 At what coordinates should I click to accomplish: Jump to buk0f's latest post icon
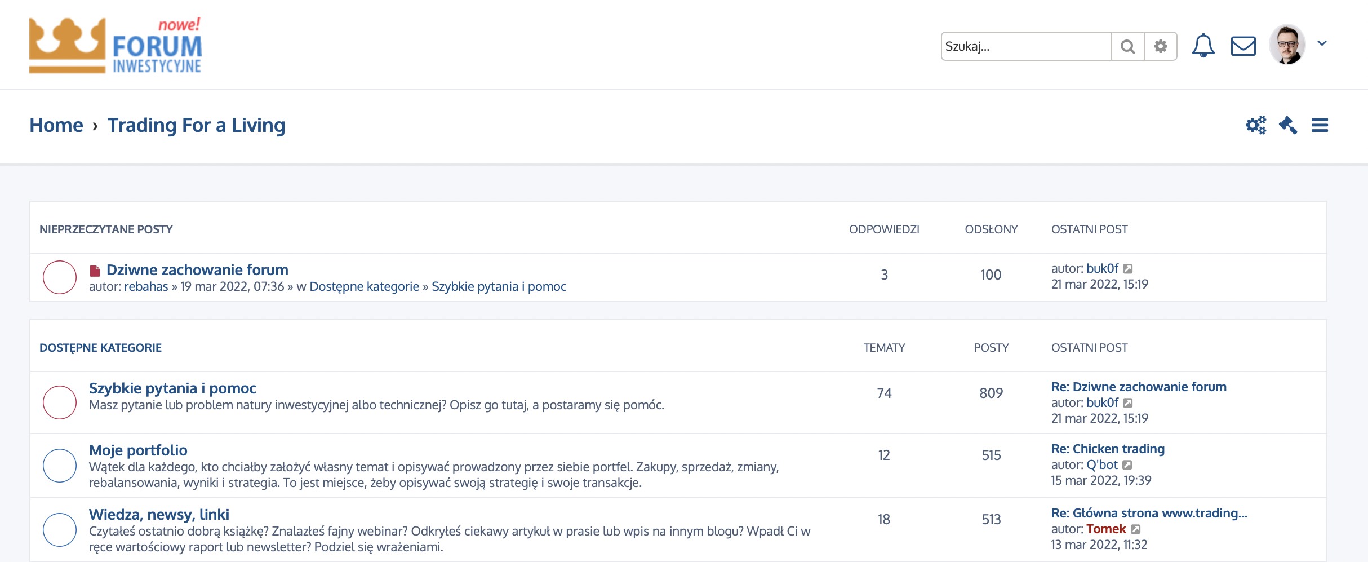(x=1129, y=269)
